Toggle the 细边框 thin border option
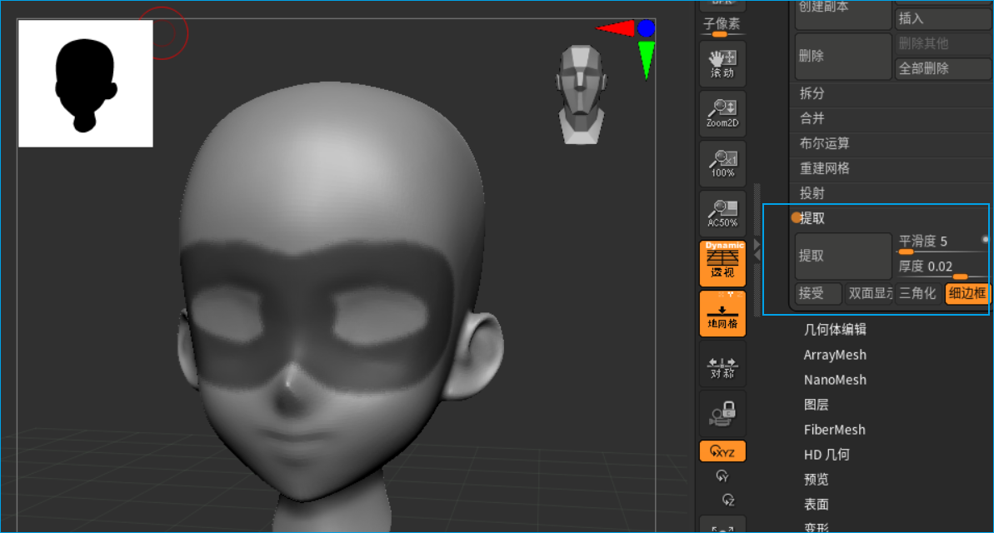This screenshot has height=533, width=994. click(967, 293)
